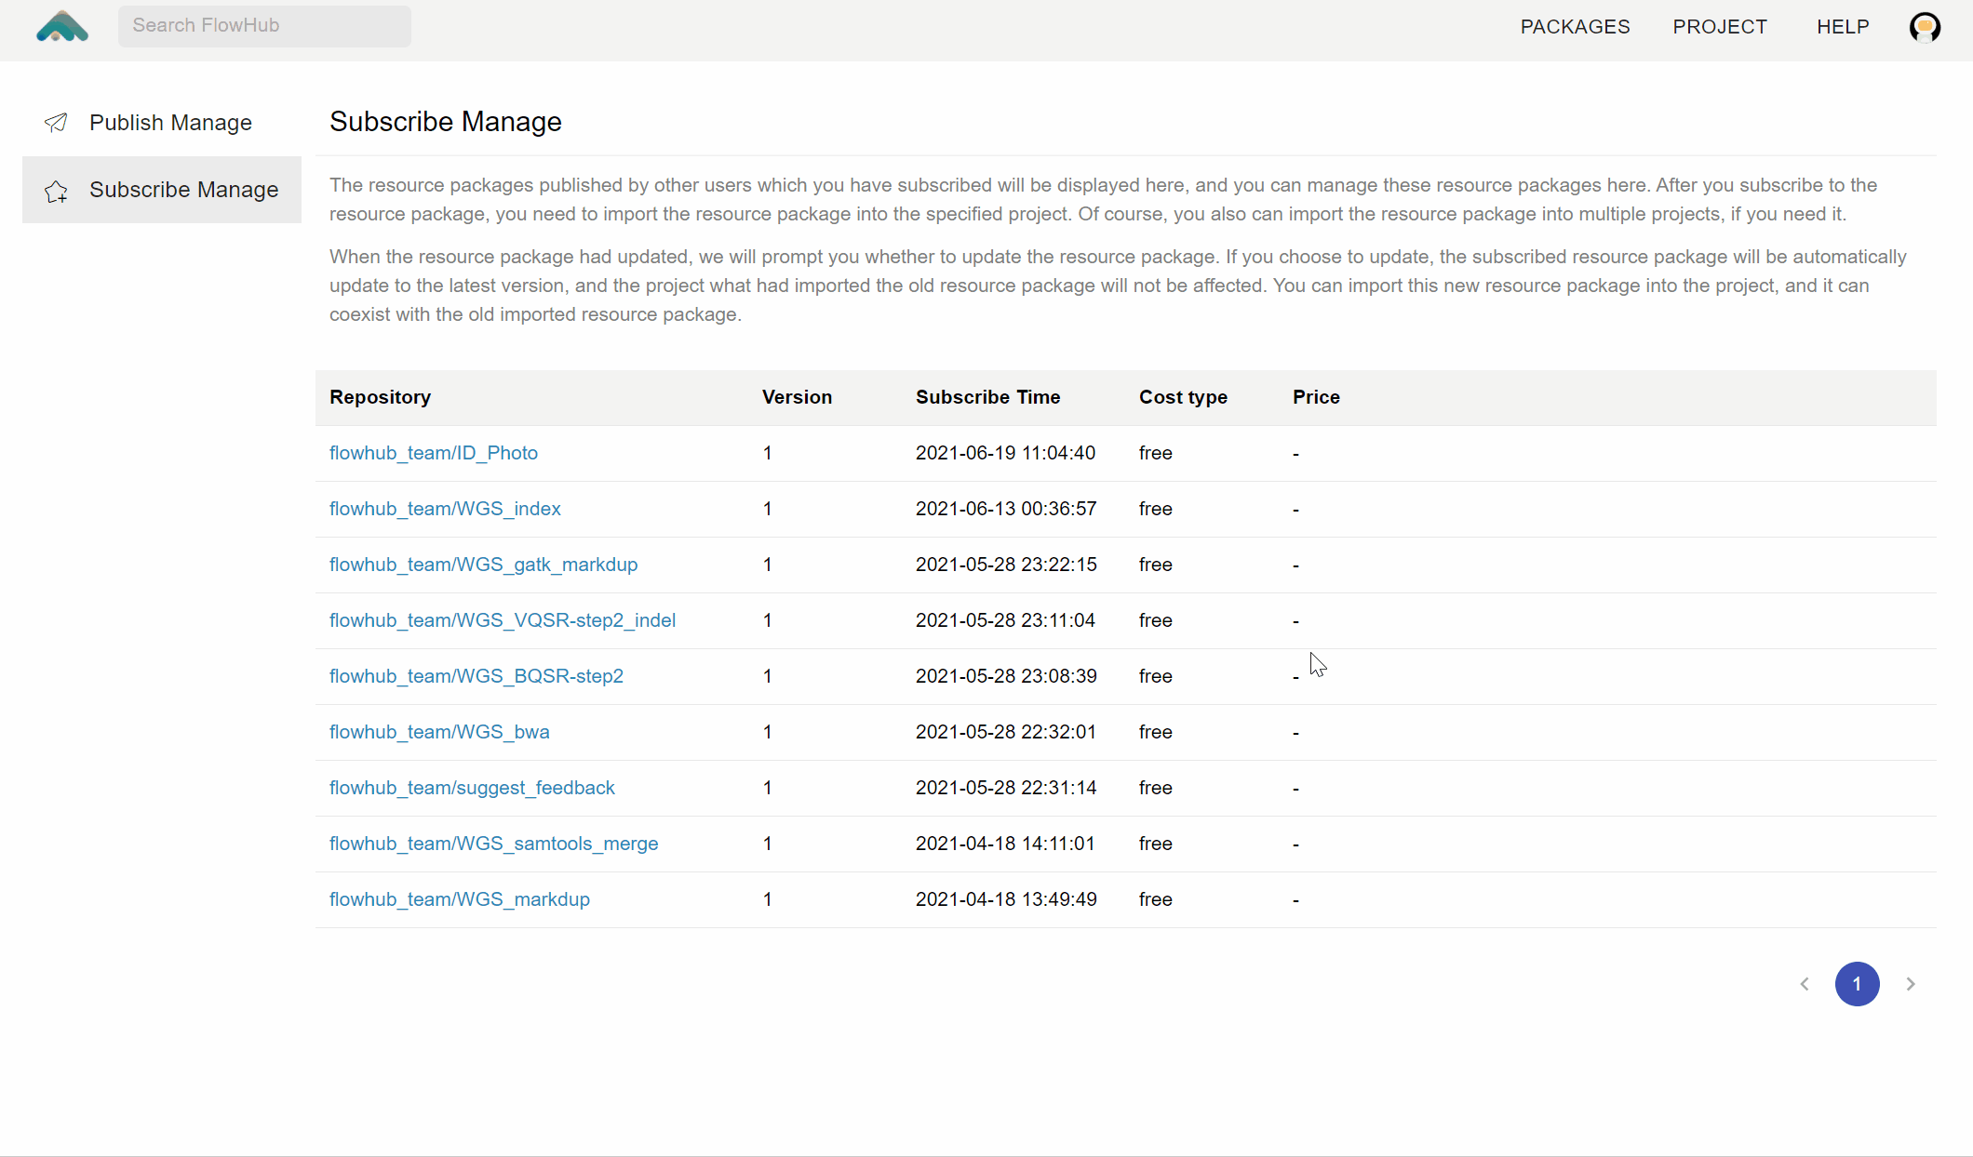This screenshot has height=1157, width=1973.
Task: Focus the Search FlowHub field
Action: [x=264, y=26]
